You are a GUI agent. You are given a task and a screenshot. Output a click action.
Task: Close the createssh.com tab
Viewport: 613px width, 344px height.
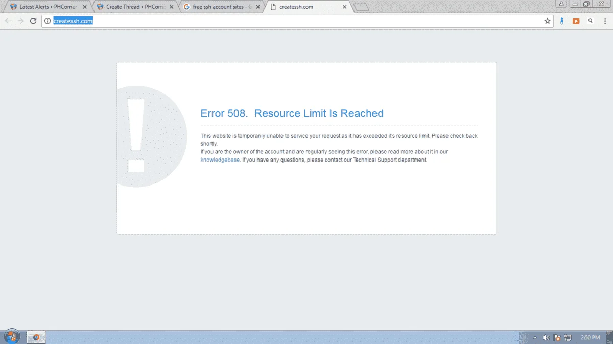click(345, 7)
